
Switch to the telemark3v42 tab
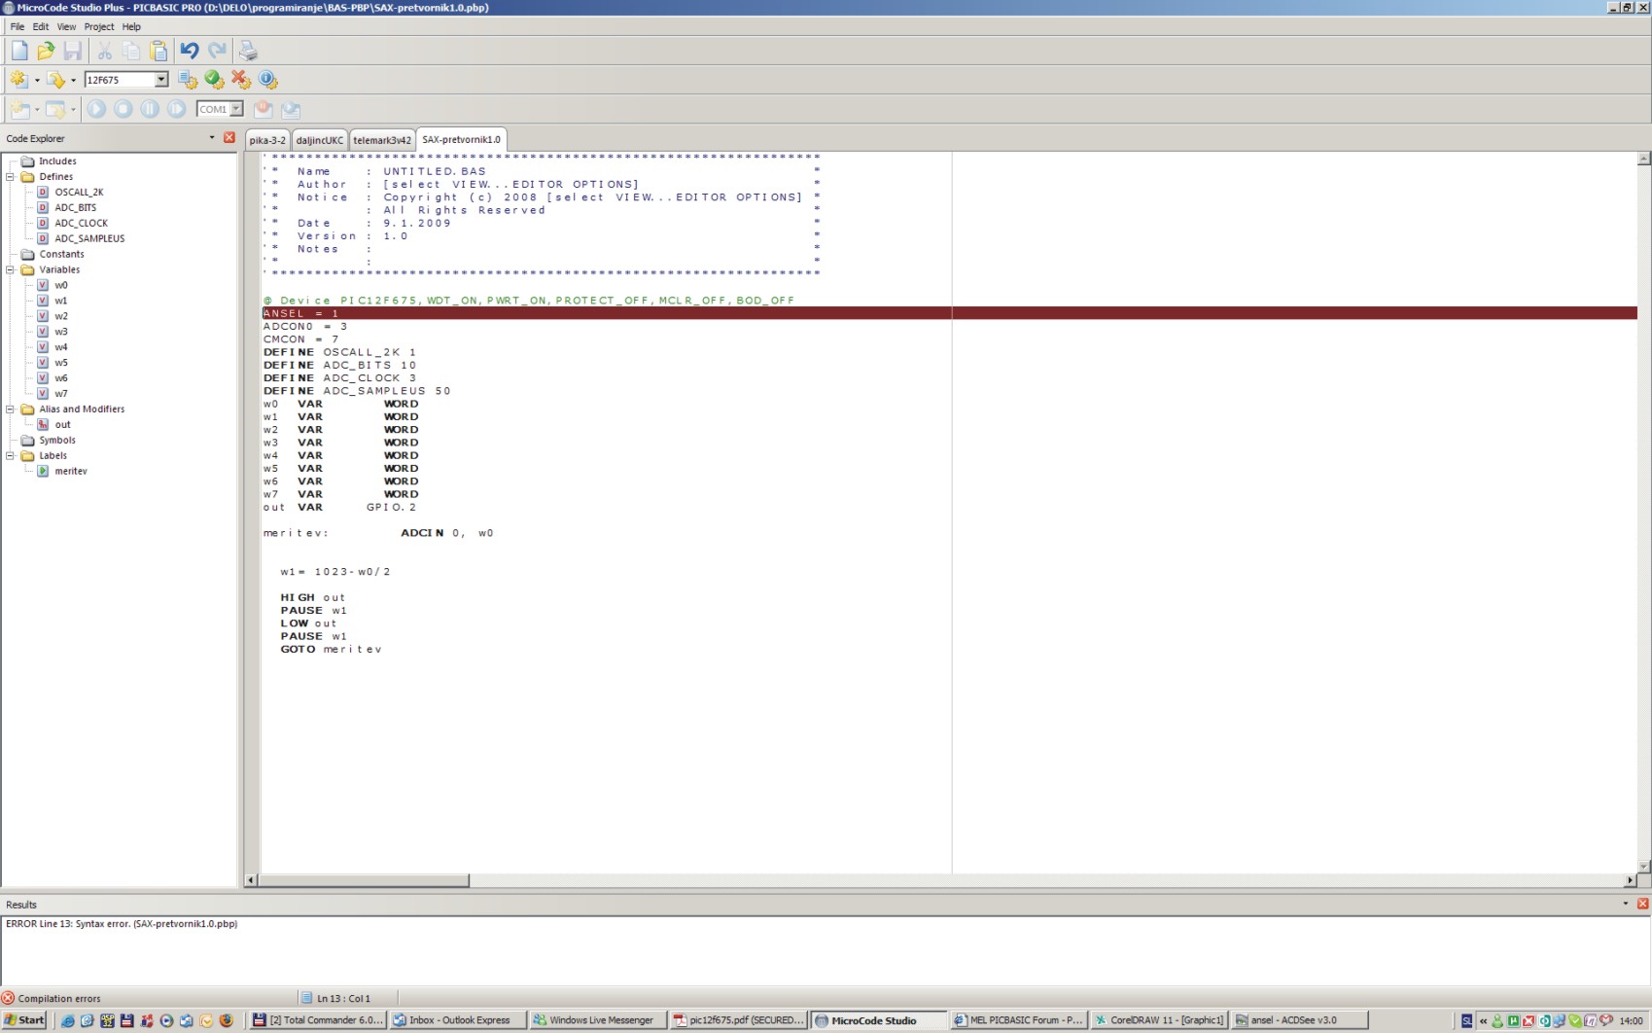pos(381,140)
